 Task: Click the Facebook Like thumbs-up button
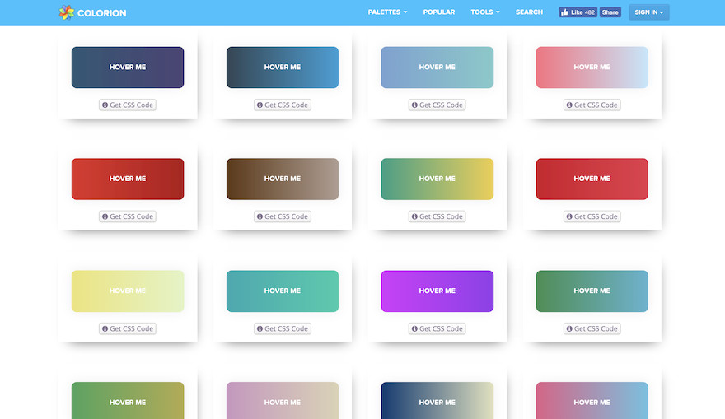tap(578, 12)
